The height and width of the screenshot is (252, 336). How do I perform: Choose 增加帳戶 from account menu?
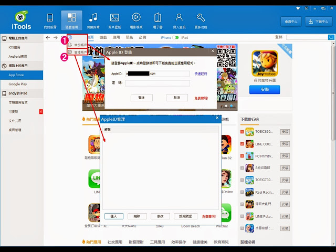click(77, 45)
